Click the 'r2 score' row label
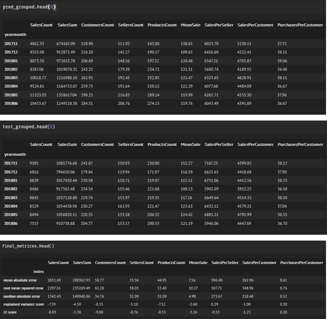327x319 pixels. [10, 312]
